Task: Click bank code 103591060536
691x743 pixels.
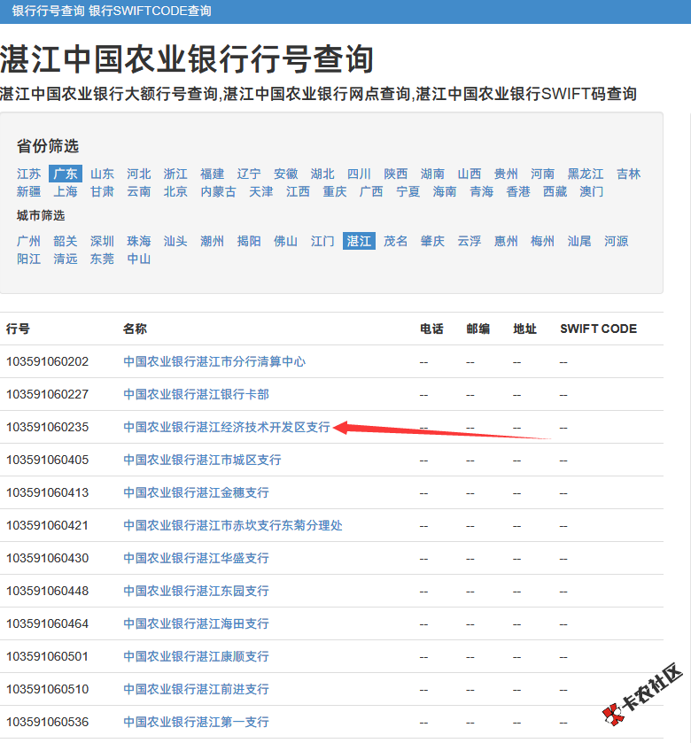Action: coord(47,722)
